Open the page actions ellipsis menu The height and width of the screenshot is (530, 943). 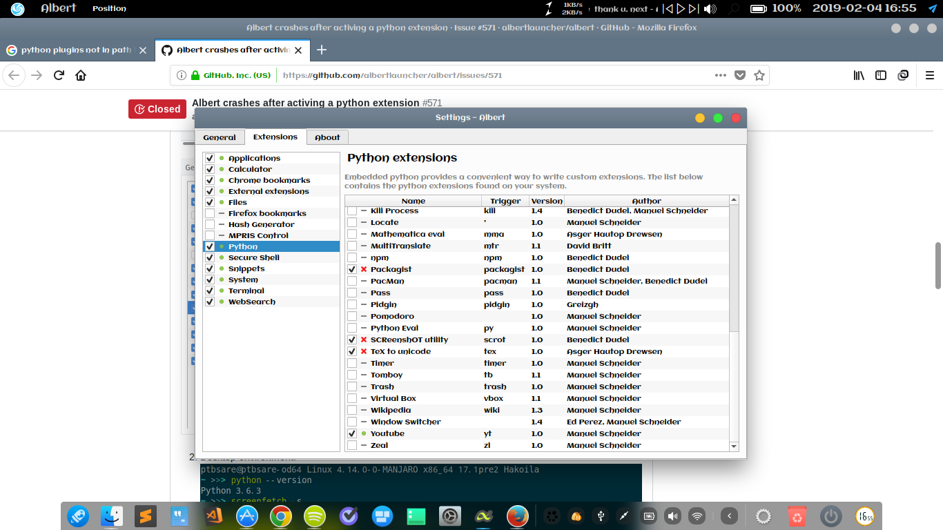click(x=720, y=75)
